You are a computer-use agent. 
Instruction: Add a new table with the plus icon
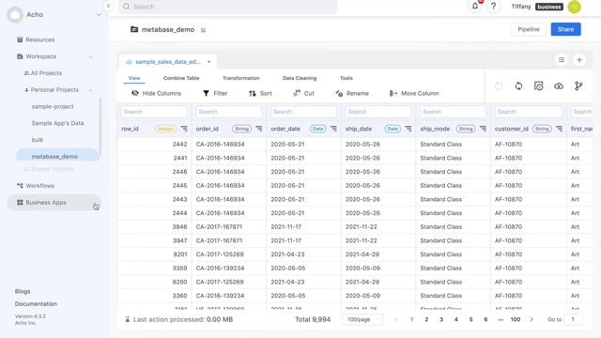(579, 60)
